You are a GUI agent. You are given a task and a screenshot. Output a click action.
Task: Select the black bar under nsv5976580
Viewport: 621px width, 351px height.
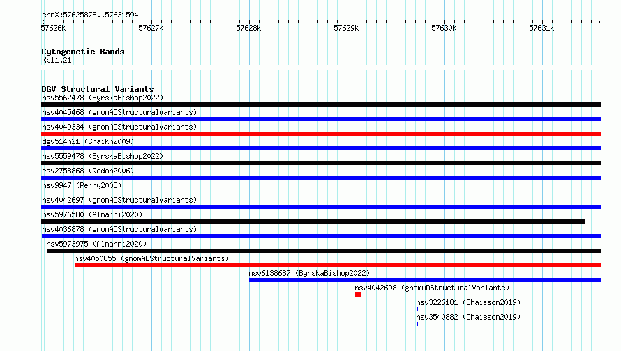click(313, 221)
